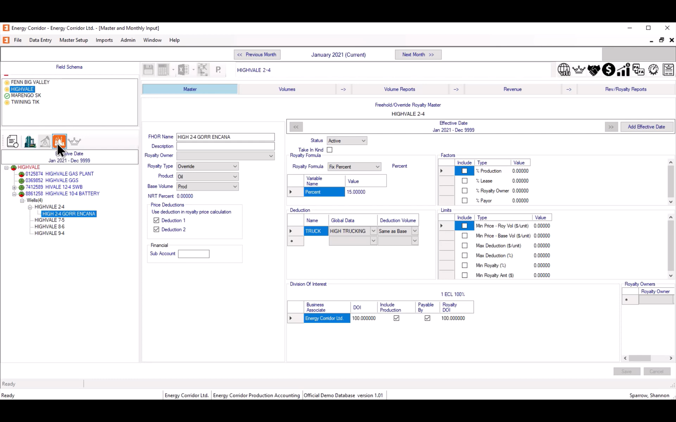
Task: Open the Royalty Type dropdown
Action: [x=235, y=166]
